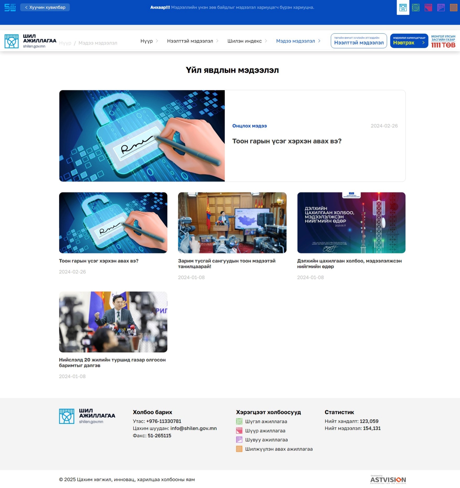Click the Шил Ажиллагаа logo in navigation header
This screenshot has width=460, height=488.
point(30,41)
